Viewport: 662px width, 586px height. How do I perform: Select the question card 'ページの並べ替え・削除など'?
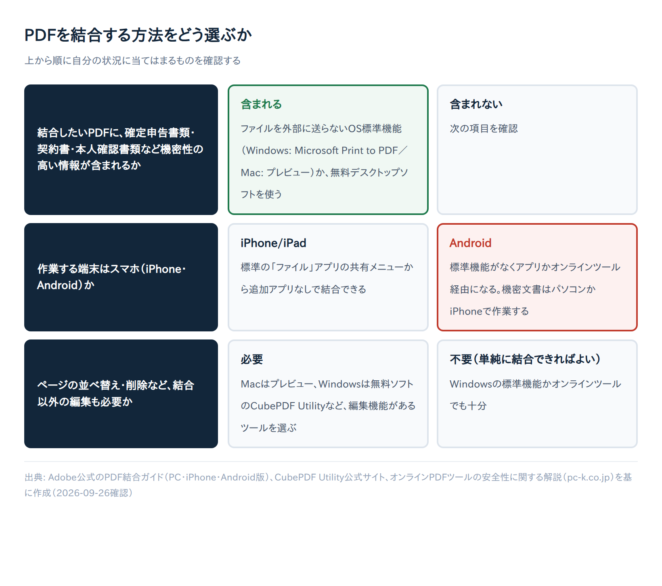click(121, 394)
